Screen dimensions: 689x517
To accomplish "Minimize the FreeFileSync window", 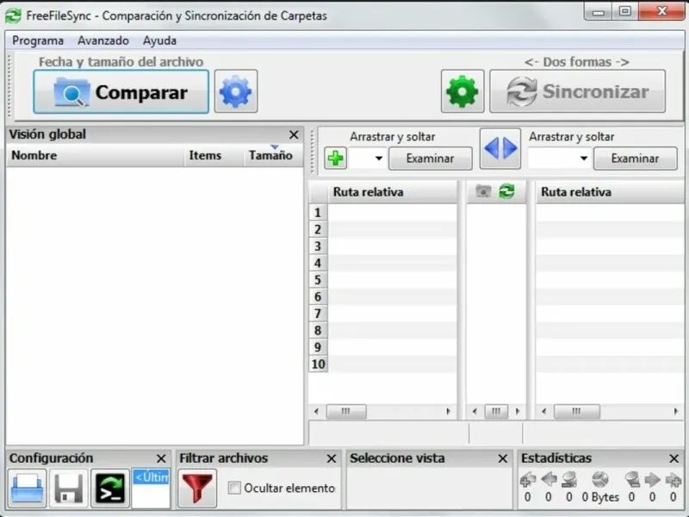I will coord(599,12).
